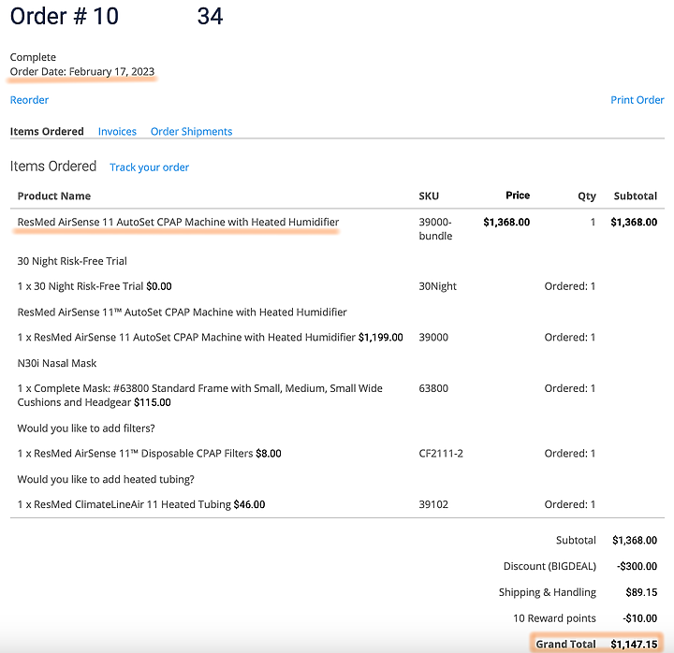This screenshot has width=674, height=653.
Task: Select the ResMed AirSense 11 AutoSet bundle product name
Action: [178, 222]
